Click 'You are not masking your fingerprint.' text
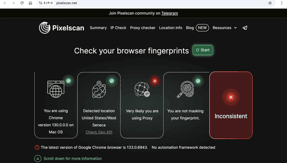This screenshot has width=287, height=163. pos(185,115)
